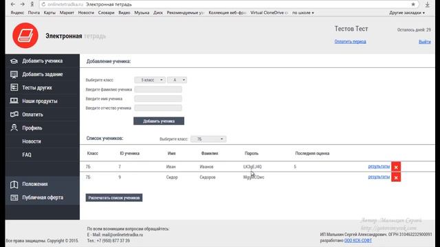This screenshot has height=247, width=440.
Task: Open downloads with the download arrow icon
Action: [x=427, y=5]
